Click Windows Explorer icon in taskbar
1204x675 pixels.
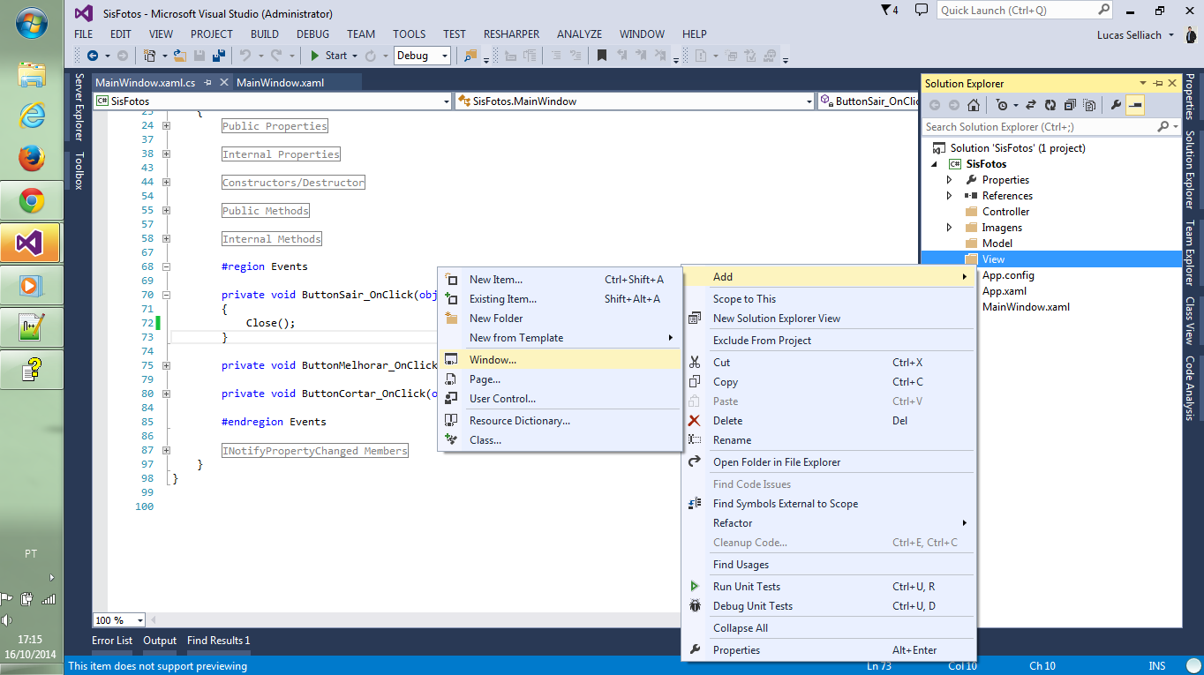[32, 74]
